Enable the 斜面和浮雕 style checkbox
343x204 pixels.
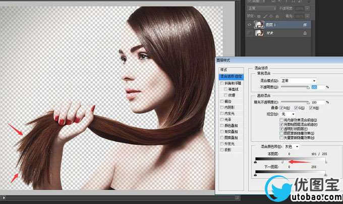click(221, 83)
